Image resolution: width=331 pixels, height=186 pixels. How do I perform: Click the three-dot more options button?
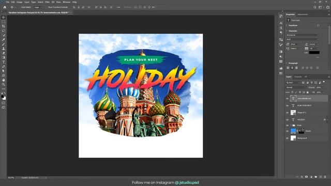[118, 7]
